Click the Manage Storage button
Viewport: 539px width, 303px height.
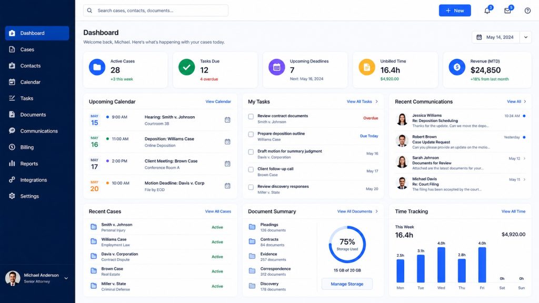(x=347, y=284)
